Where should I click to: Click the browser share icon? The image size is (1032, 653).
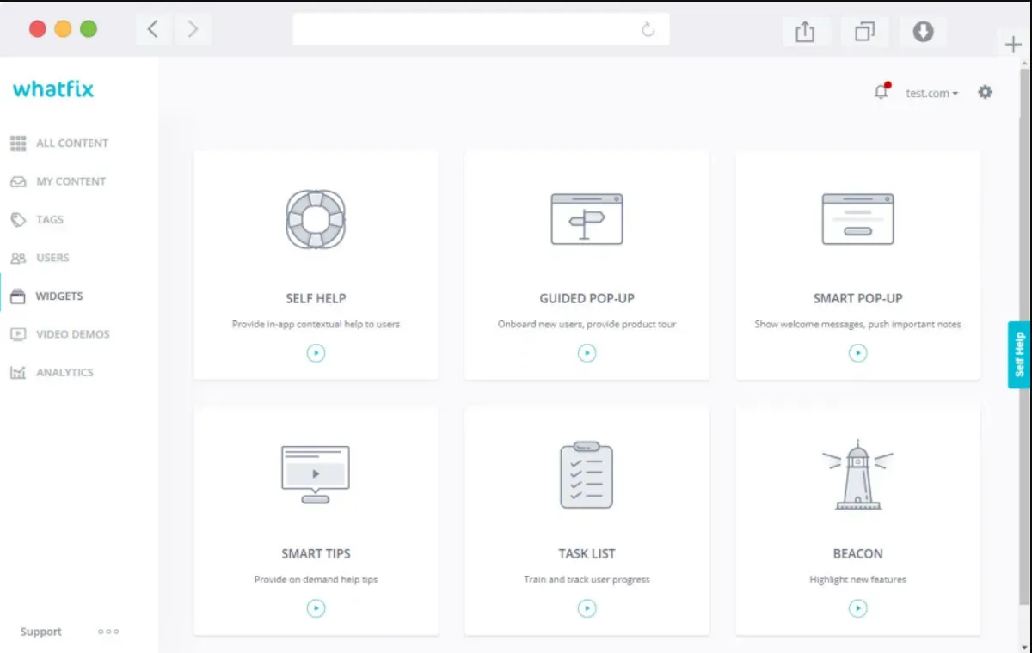point(805,31)
